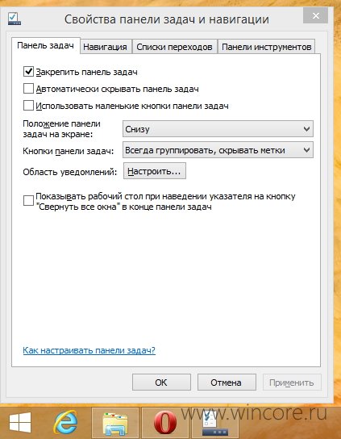Click the taskbar properties window icon
The image size is (341, 439).
coord(215,423)
